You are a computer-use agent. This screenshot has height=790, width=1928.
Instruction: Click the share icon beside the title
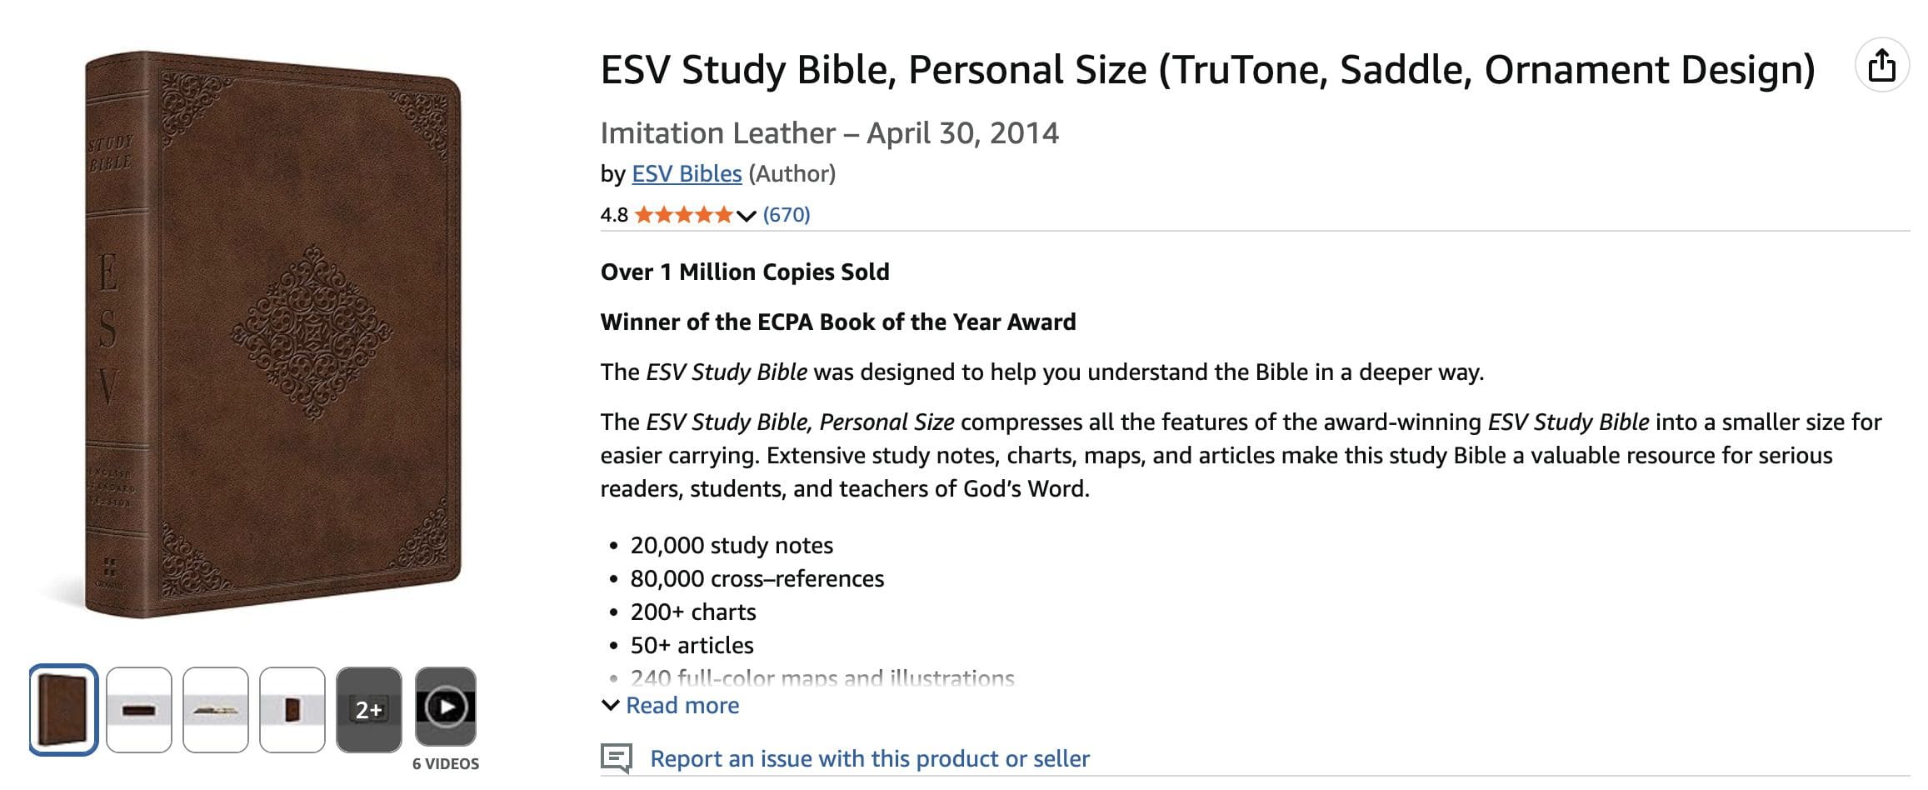pos(1881,66)
